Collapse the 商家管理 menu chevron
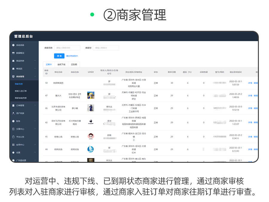 (x=35, y=77)
